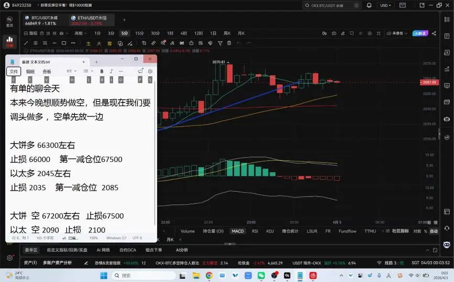Open the funnel filter tool

pyautogui.click(x=220, y=43)
